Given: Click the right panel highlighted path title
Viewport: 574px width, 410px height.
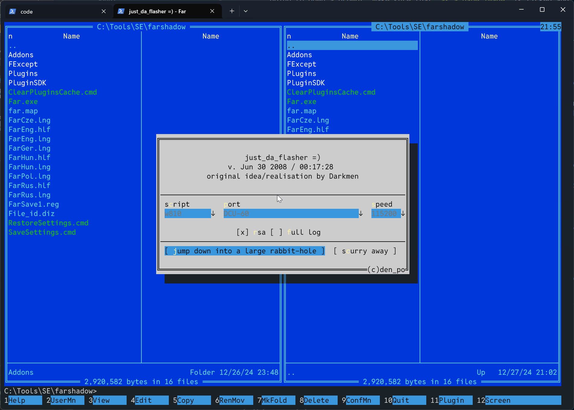Looking at the screenshot, I should coord(420,27).
